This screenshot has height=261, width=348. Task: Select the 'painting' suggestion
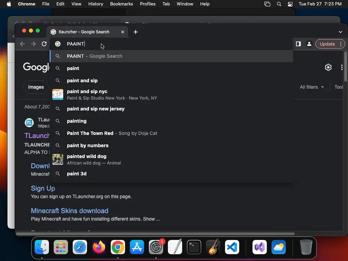click(x=171, y=121)
